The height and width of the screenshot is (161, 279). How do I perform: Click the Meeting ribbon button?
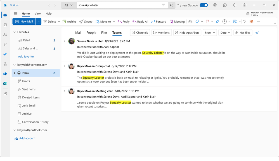point(177,22)
